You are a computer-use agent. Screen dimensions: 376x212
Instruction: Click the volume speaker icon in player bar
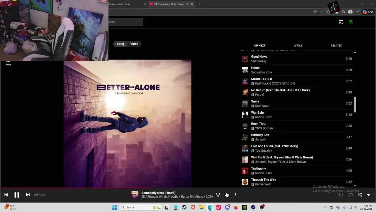341,195
